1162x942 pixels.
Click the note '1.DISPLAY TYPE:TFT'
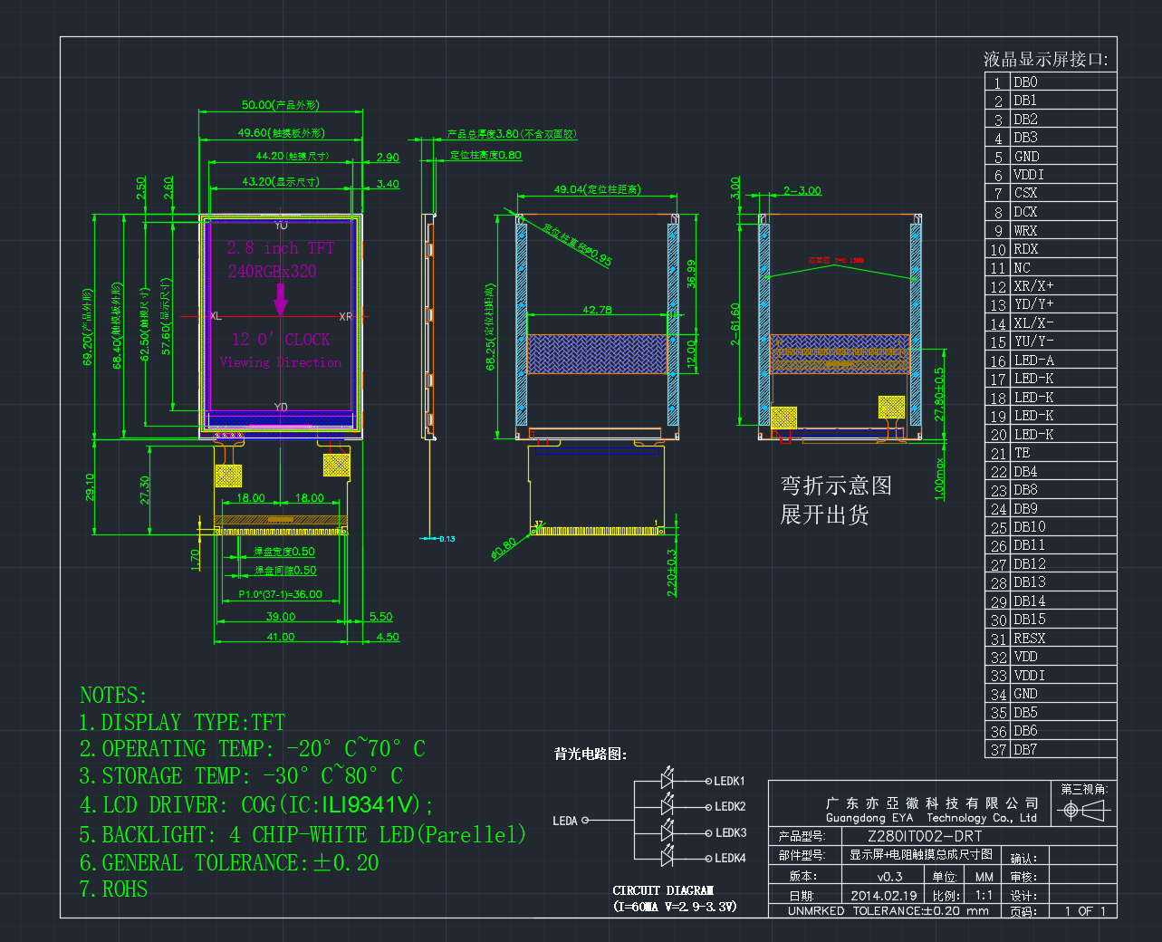[182, 723]
